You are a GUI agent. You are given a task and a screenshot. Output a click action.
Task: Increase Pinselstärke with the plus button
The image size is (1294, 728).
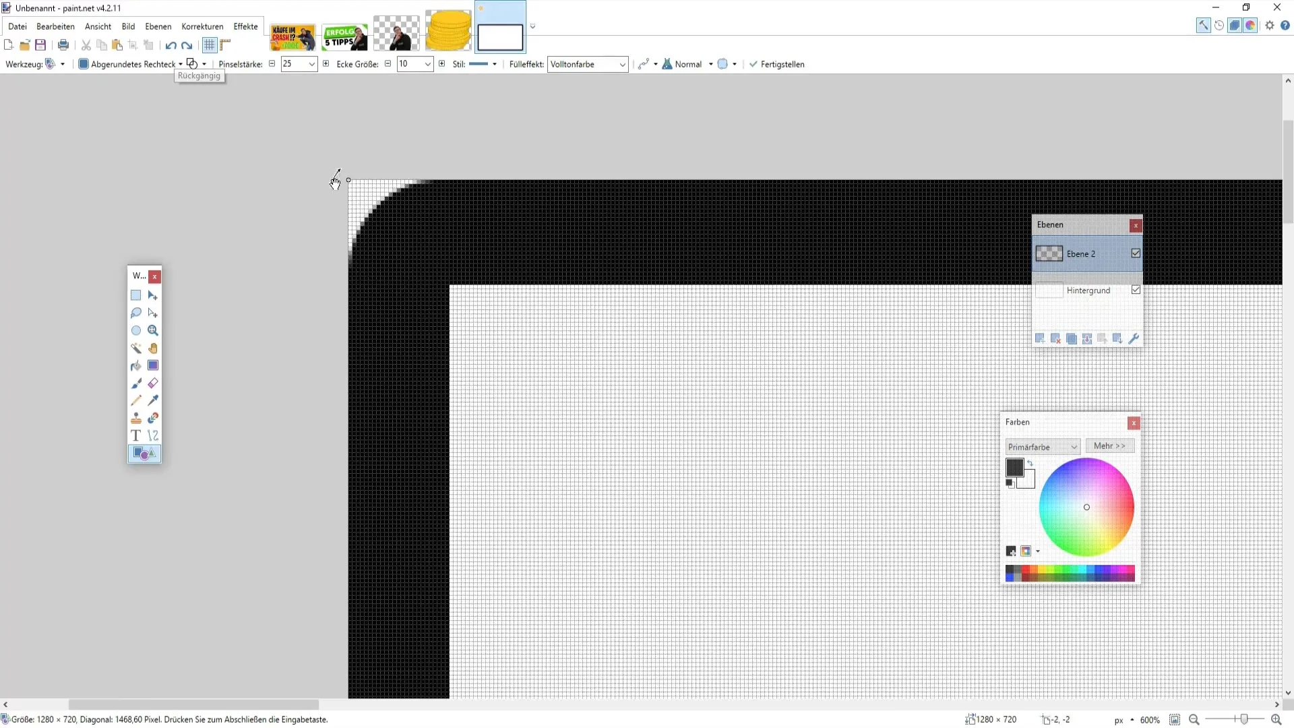326,63
